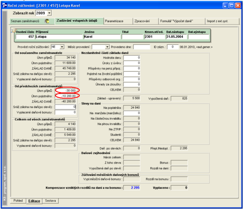
Task: Open the Parametrizace tab
Action: (x=118, y=21)
